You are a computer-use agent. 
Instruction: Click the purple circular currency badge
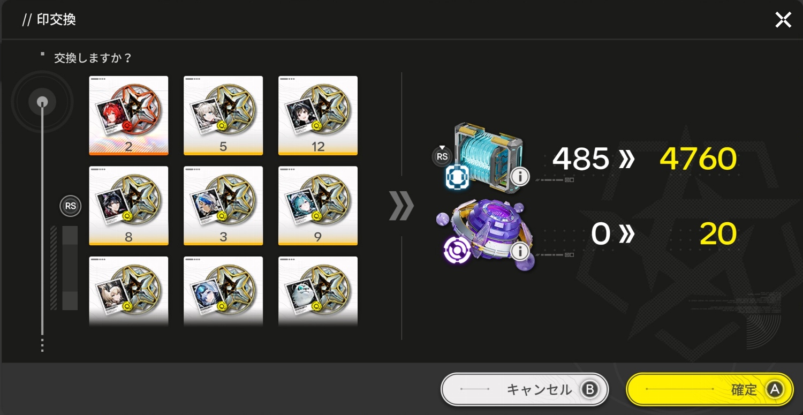[x=457, y=250]
